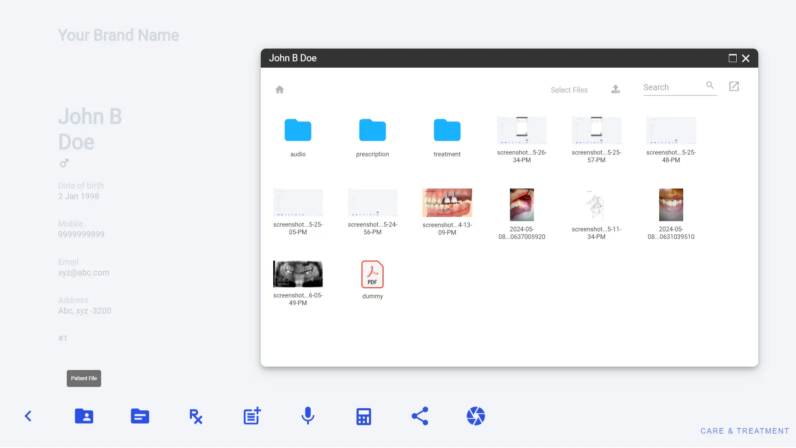
Task: Open external link icon in toolbar
Action: point(734,86)
